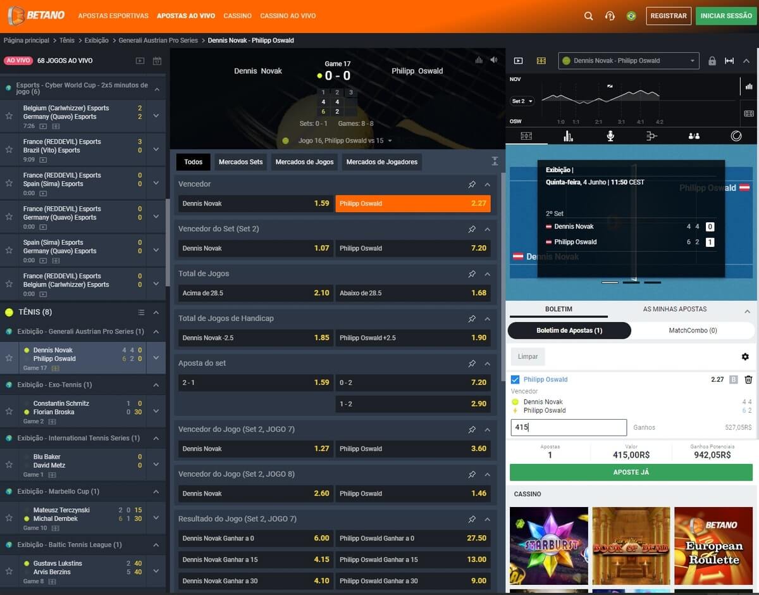This screenshot has height=595, width=759.
Task: Collapse the Exibição - Exo-Tennis group
Action: tap(156, 385)
